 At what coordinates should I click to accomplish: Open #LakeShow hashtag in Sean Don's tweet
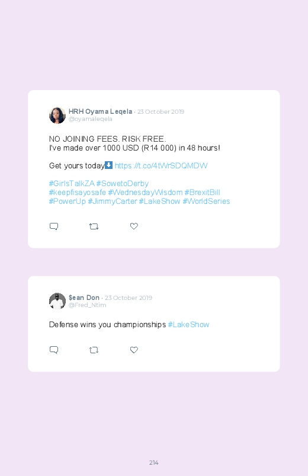point(188,324)
